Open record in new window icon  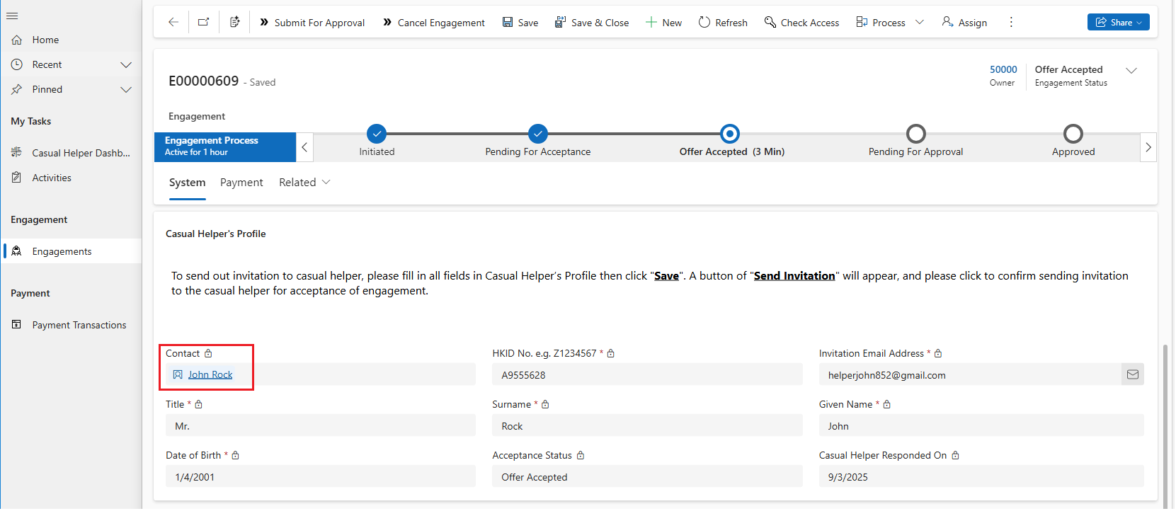pyautogui.click(x=203, y=22)
